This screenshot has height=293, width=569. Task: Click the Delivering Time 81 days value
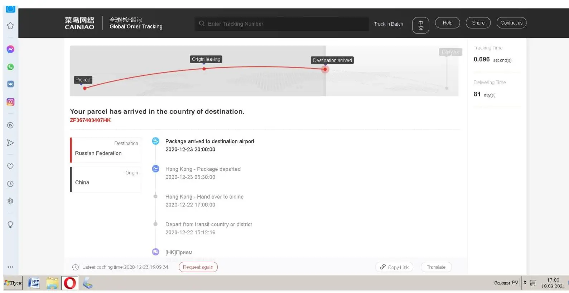(x=484, y=94)
